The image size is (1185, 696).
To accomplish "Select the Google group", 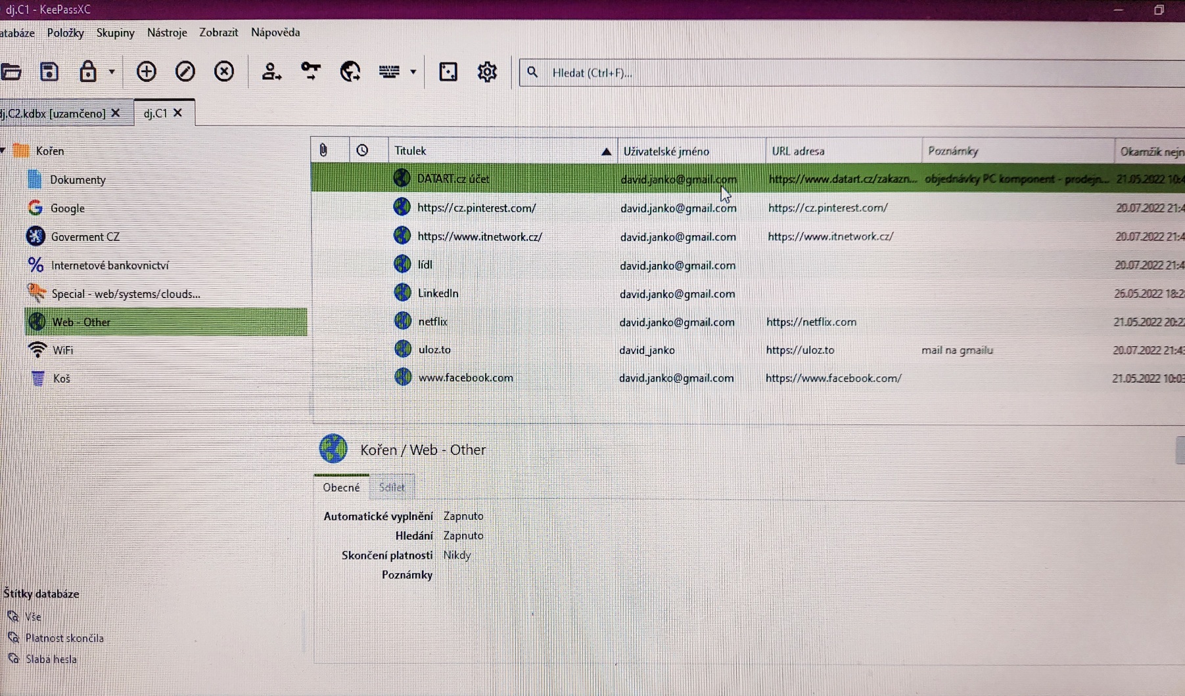I will tap(67, 208).
